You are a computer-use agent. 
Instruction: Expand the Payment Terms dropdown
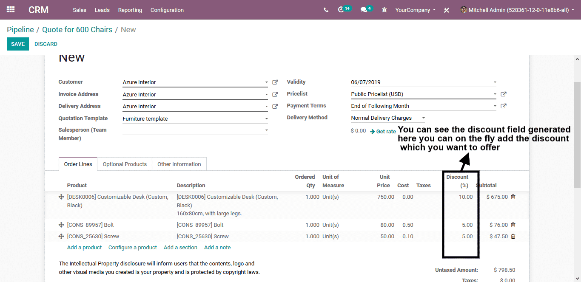495,106
